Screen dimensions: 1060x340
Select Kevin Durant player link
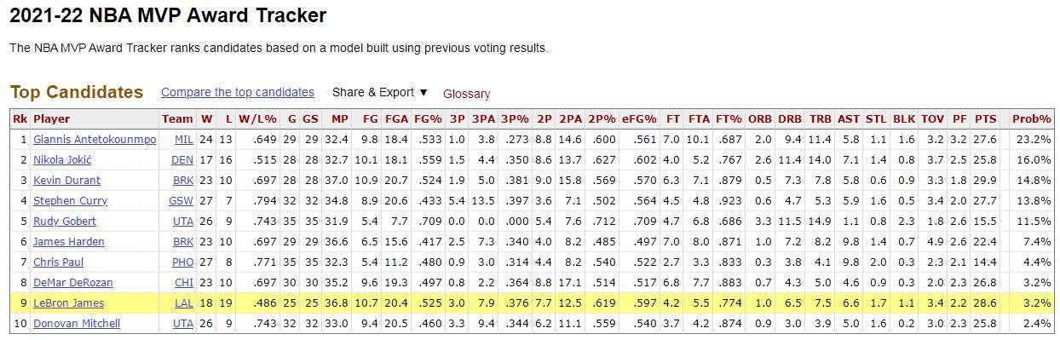tap(66, 181)
